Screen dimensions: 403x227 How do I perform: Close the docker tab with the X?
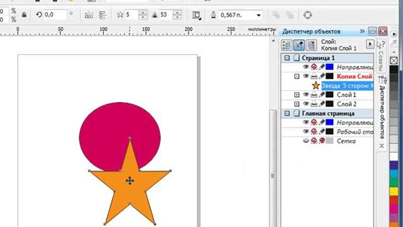coord(382,146)
